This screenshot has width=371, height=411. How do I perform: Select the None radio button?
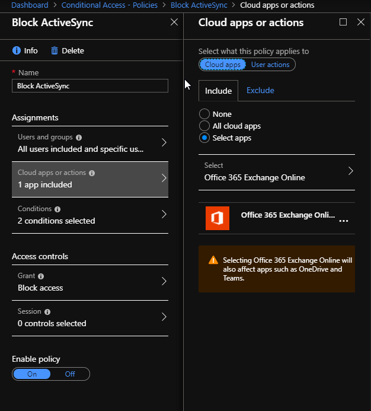(x=204, y=114)
